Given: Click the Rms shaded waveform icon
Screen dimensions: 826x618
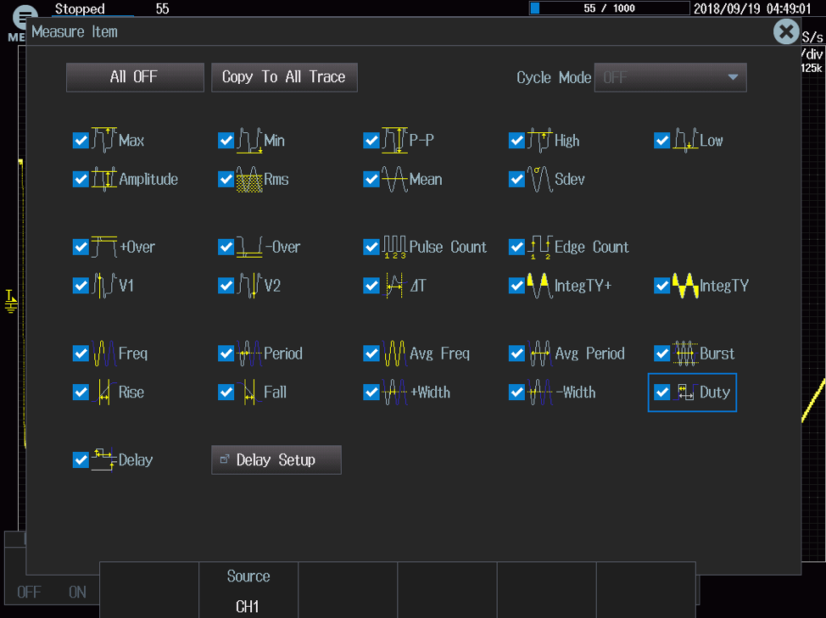Looking at the screenshot, I should pos(248,179).
